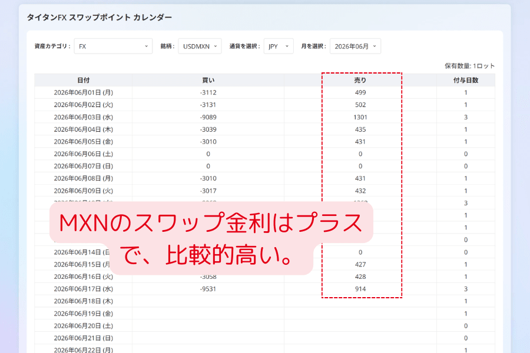Click the buy value -9089
530x353 pixels.
tap(208, 117)
